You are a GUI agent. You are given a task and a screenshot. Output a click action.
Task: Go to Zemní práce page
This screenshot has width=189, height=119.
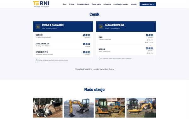[x=96, y=4]
